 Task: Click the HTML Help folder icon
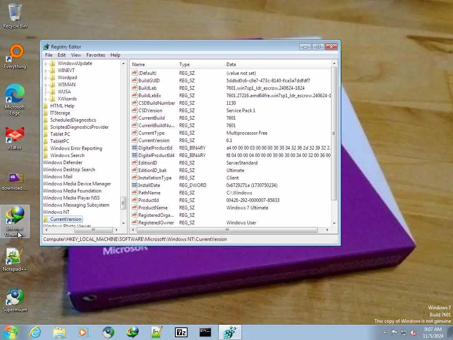[x=46, y=106]
